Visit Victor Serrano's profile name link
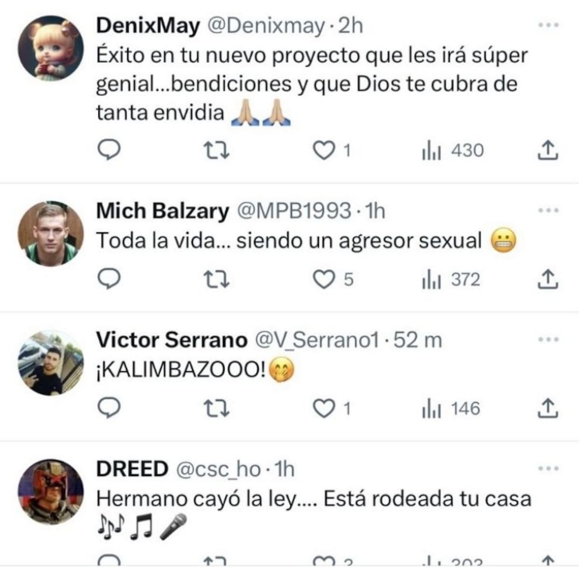Screen dimensions: 579x569 pos(171,340)
